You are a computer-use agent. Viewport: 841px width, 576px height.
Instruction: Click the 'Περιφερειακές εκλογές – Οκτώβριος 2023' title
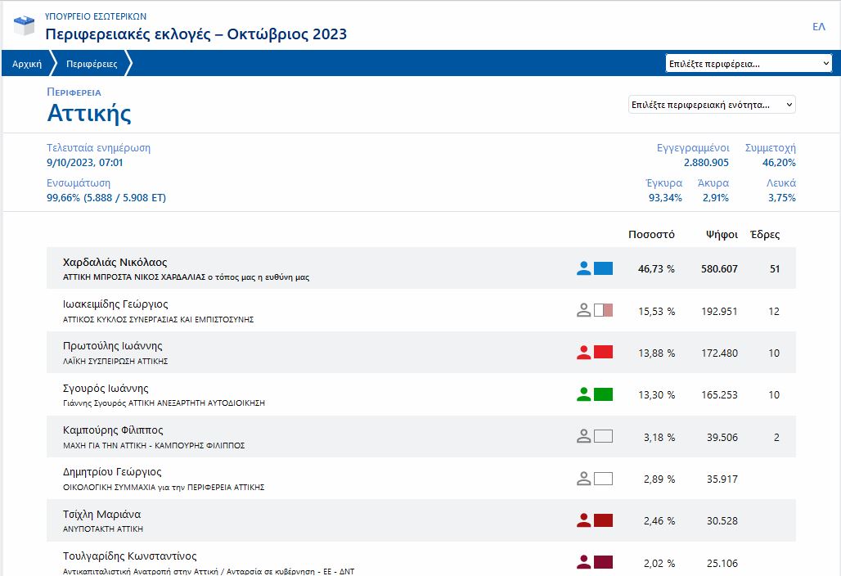(x=196, y=34)
